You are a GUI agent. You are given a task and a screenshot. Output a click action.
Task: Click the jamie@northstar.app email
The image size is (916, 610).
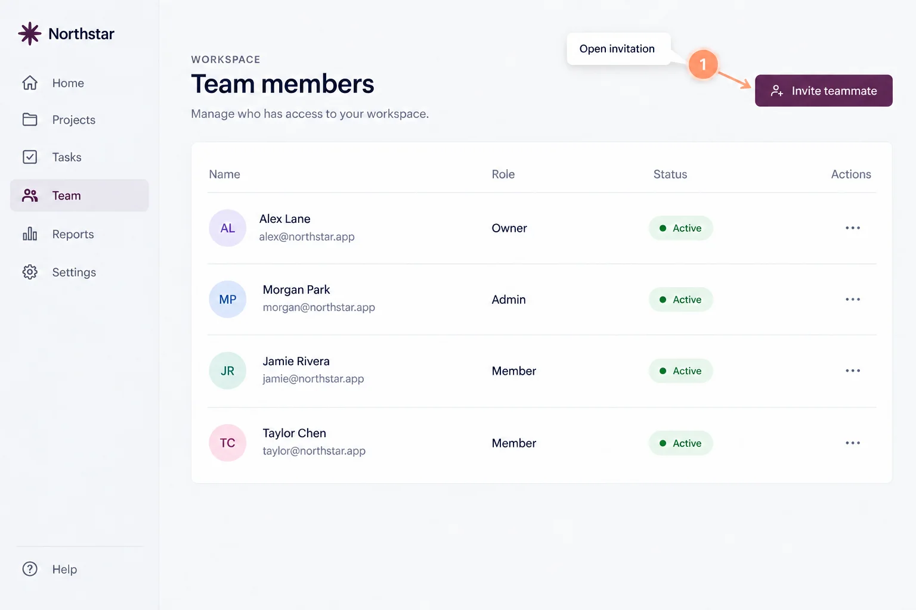point(313,379)
